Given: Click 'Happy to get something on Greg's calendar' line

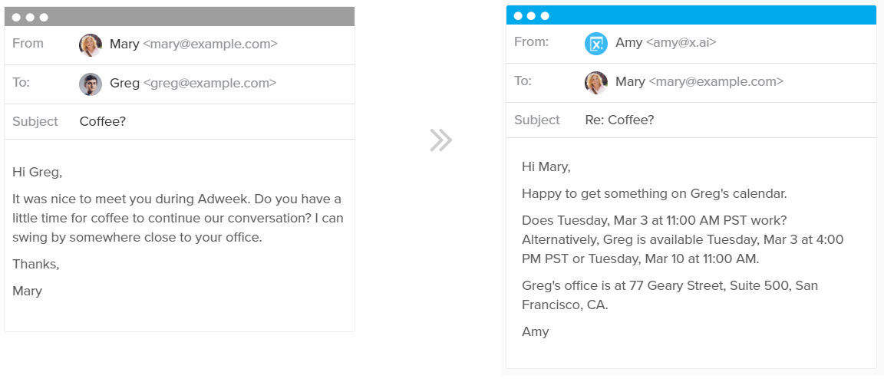Looking at the screenshot, I should click(654, 194).
